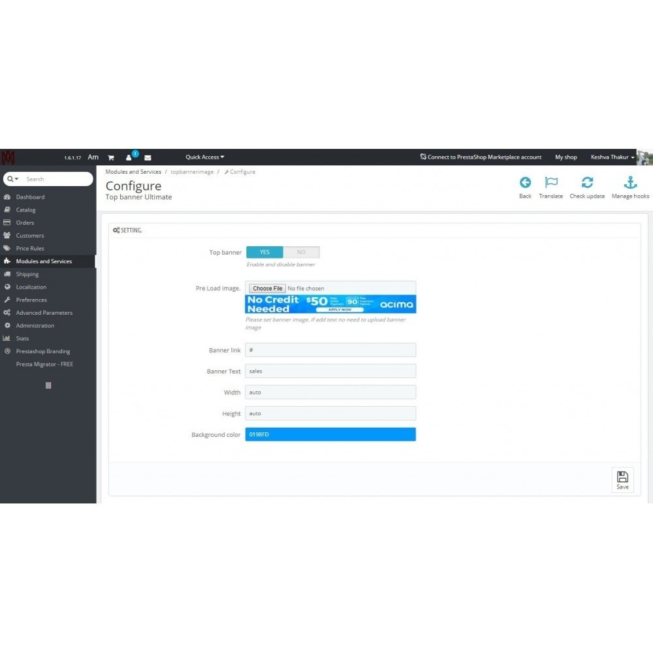Click Modules and Services breadcrumb link

tap(133, 172)
